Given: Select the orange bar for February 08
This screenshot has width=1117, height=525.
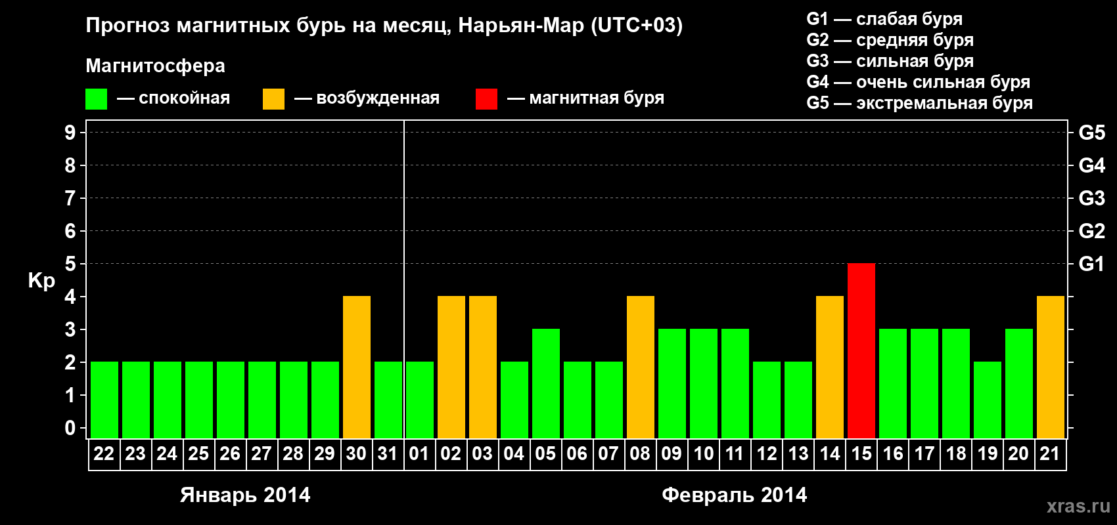Looking at the screenshot, I should point(641,367).
